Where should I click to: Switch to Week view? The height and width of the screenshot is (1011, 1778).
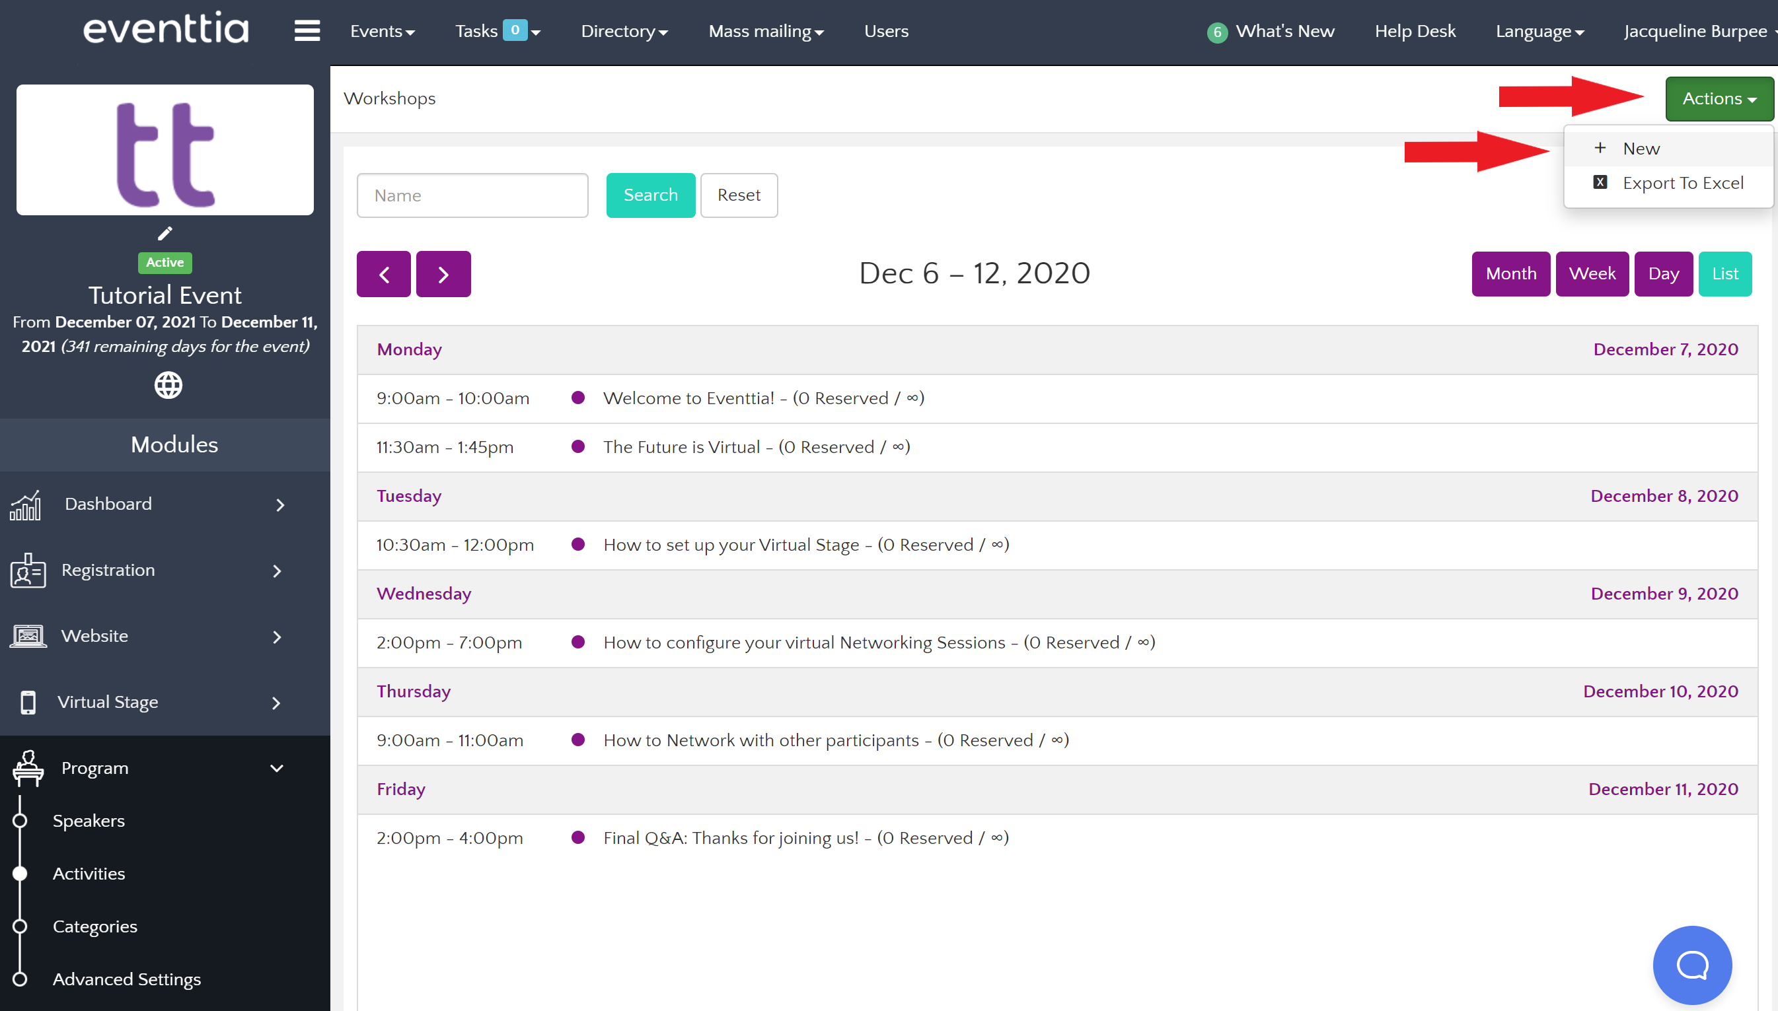[1591, 273]
